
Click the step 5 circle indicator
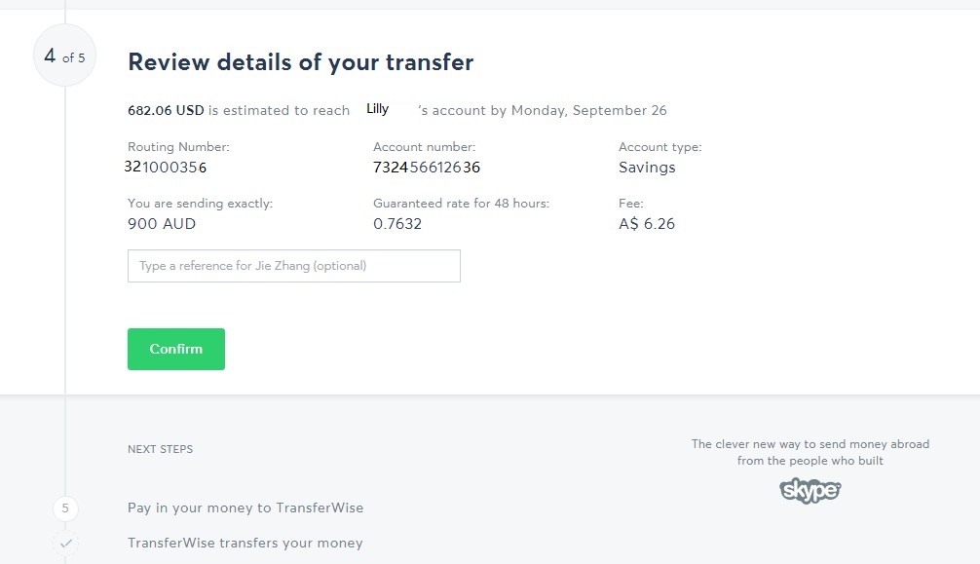[x=65, y=508]
